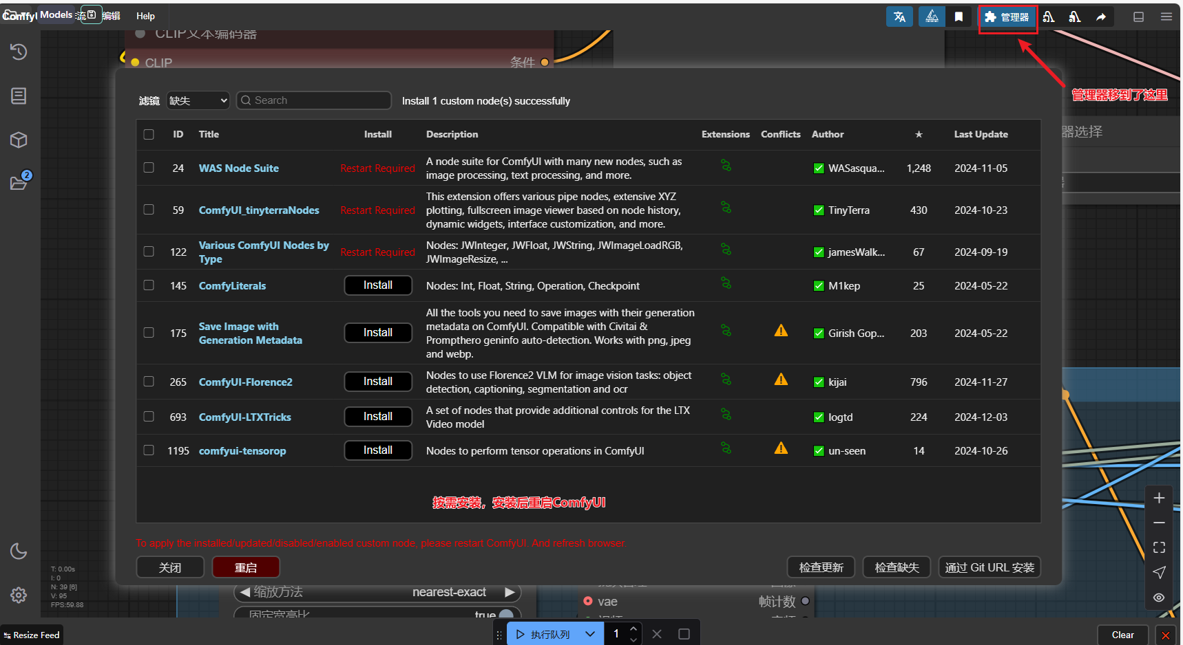Open the queue history icon in left sidebar

pos(19,52)
